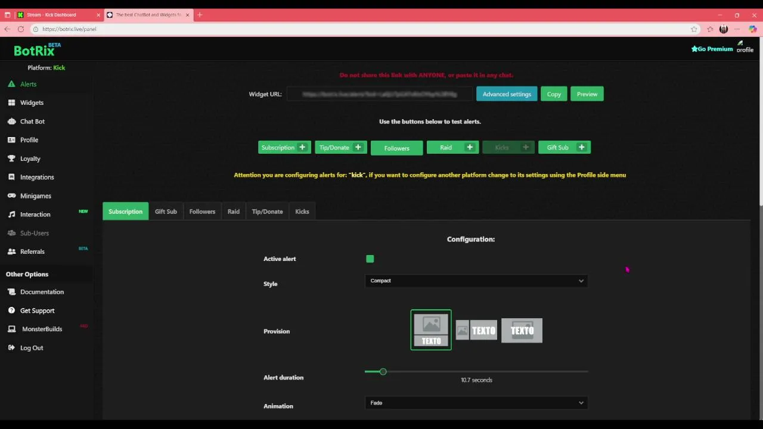The width and height of the screenshot is (763, 429).
Task: Open the Copilot icon in browser toolbar
Action: (x=753, y=29)
